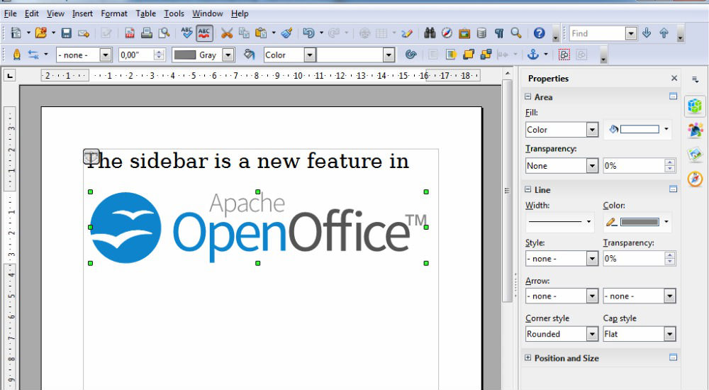The width and height of the screenshot is (709, 390).
Task: Click the Paste clipboard icon
Action: 261,33
